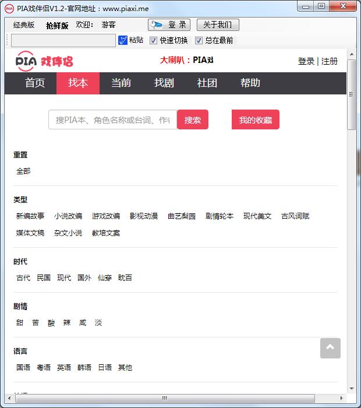
Task: Select era 现代
Action: 64,277
